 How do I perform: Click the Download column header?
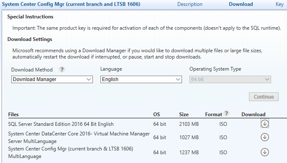pyautogui.click(x=254, y=115)
